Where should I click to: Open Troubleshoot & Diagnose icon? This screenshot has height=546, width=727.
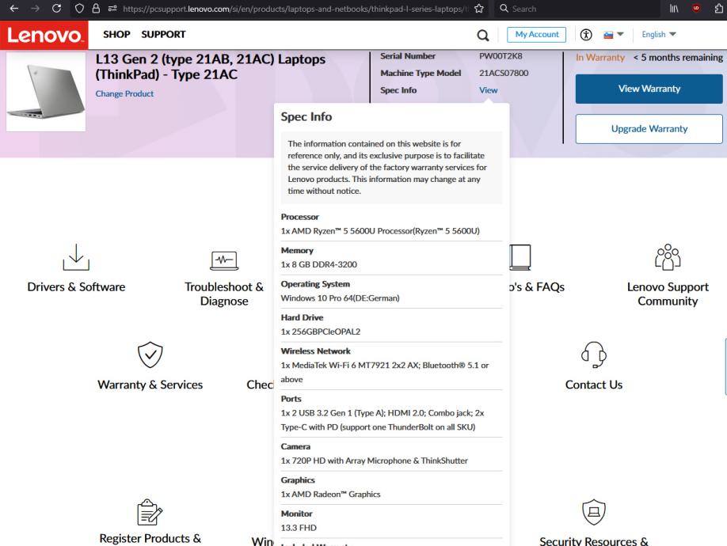(x=224, y=260)
